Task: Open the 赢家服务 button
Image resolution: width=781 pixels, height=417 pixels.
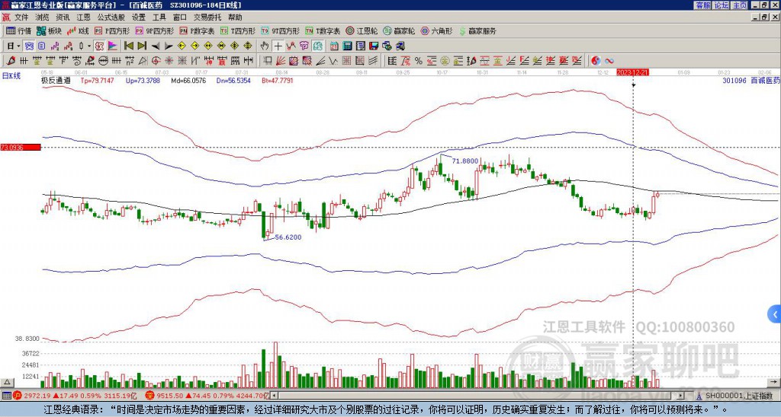Action: coord(477,30)
